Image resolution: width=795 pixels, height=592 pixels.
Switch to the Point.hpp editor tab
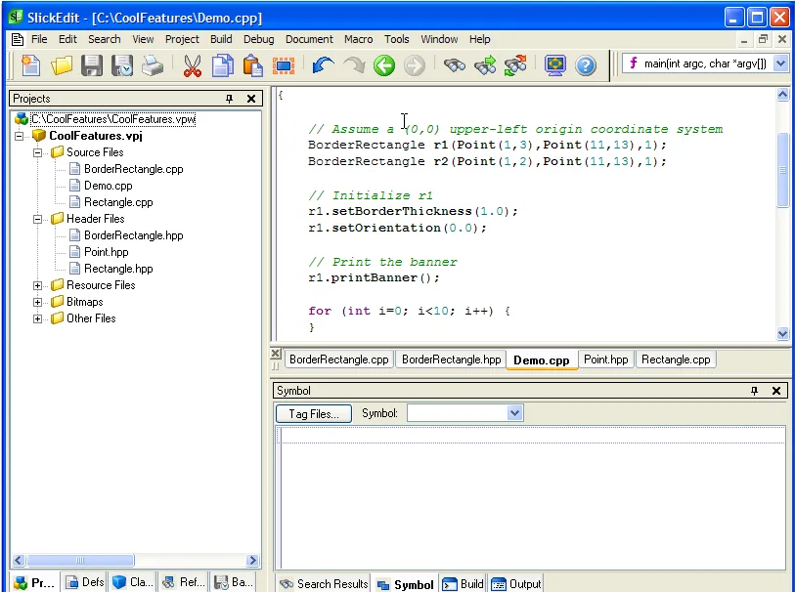click(x=605, y=359)
